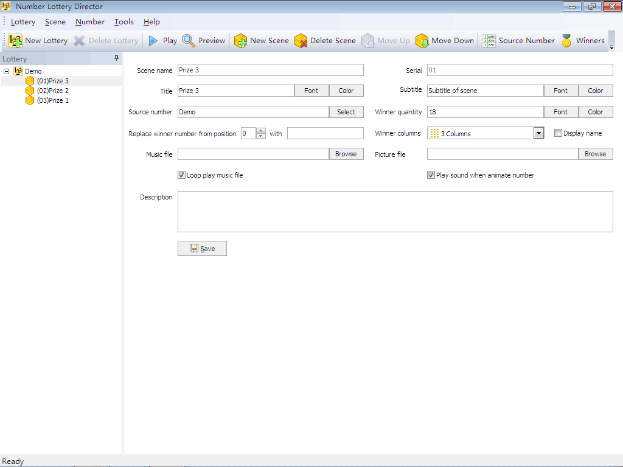Choose the Subtitle Color button
Viewport: 623px width, 467px height.
coord(596,91)
